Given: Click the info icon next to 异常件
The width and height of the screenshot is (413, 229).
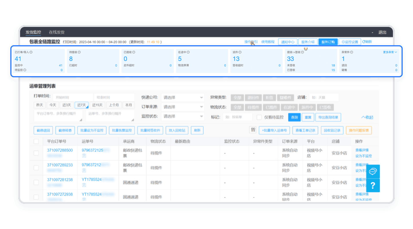Looking at the screenshot, I should (x=352, y=52).
